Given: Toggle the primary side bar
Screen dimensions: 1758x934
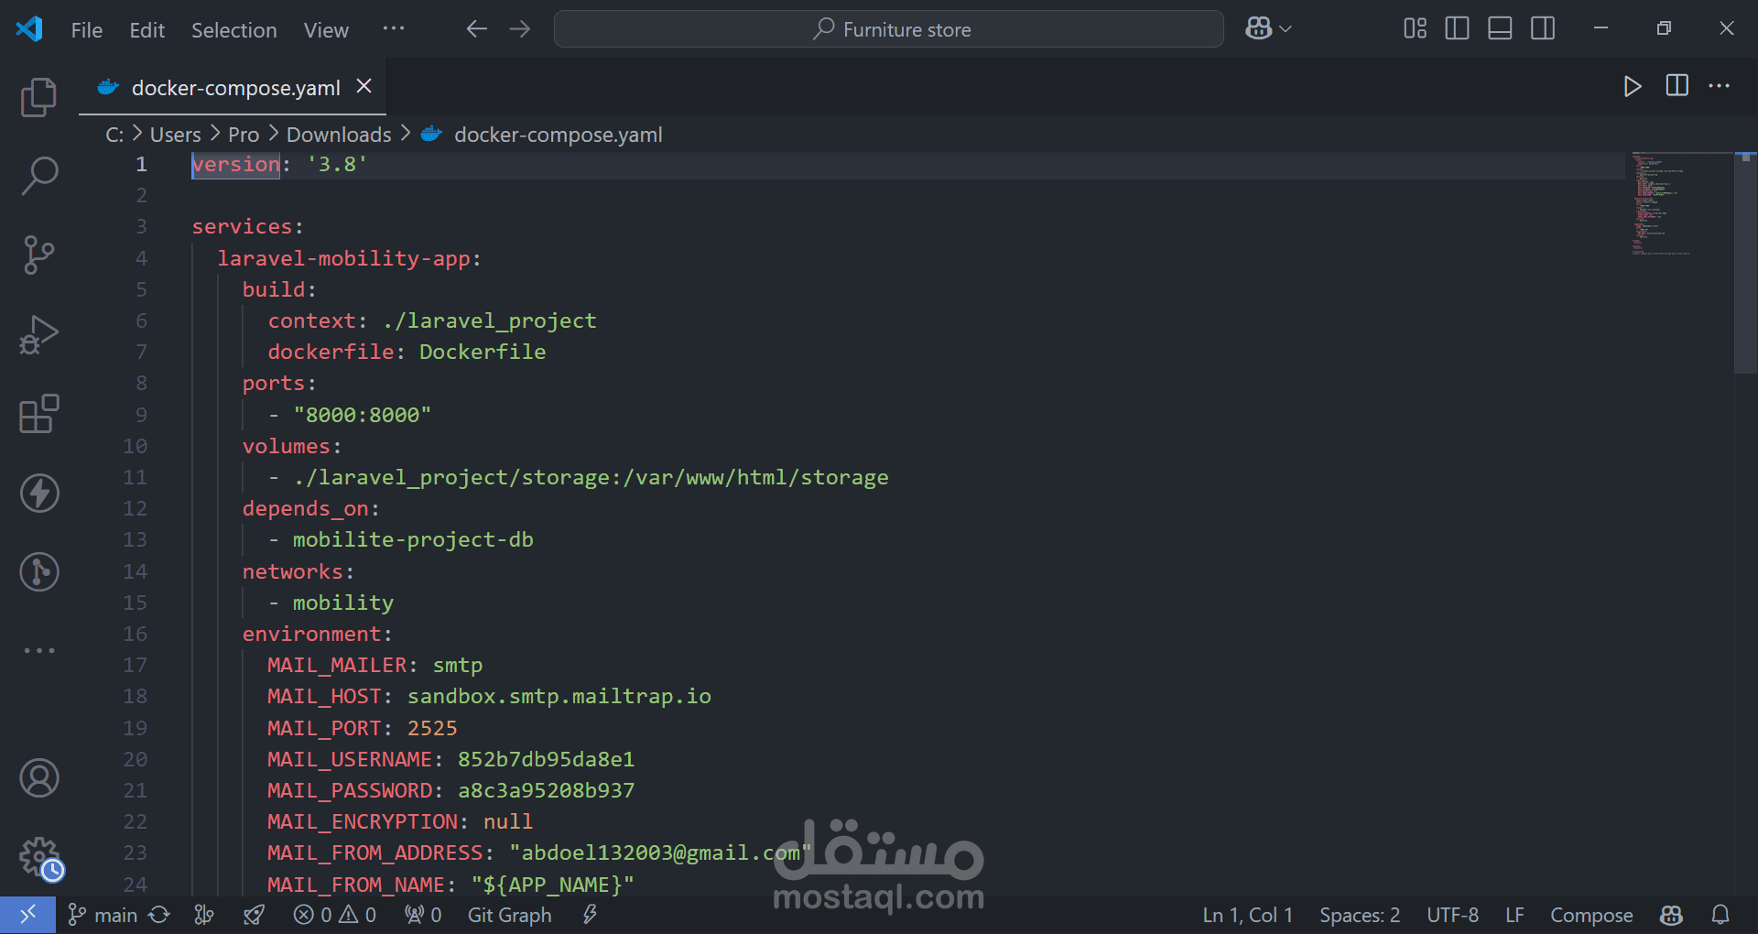Looking at the screenshot, I should coord(1457,29).
